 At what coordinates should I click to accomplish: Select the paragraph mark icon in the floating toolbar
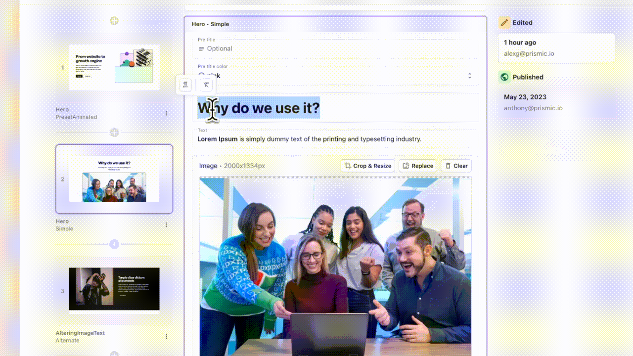tap(185, 85)
